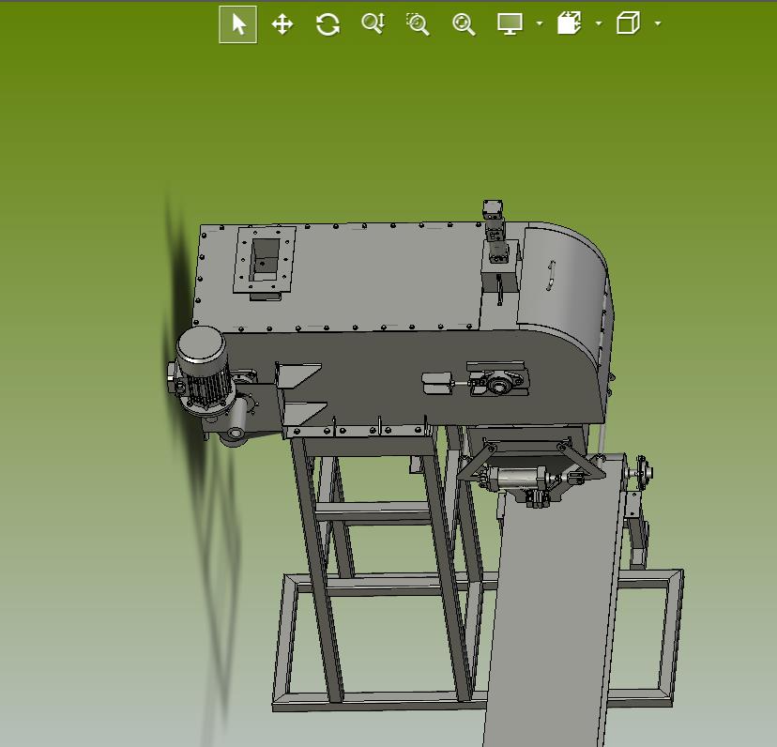Pick the Zoom in/out tool
Viewport: 777px width, 747px height.
tap(373, 23)
